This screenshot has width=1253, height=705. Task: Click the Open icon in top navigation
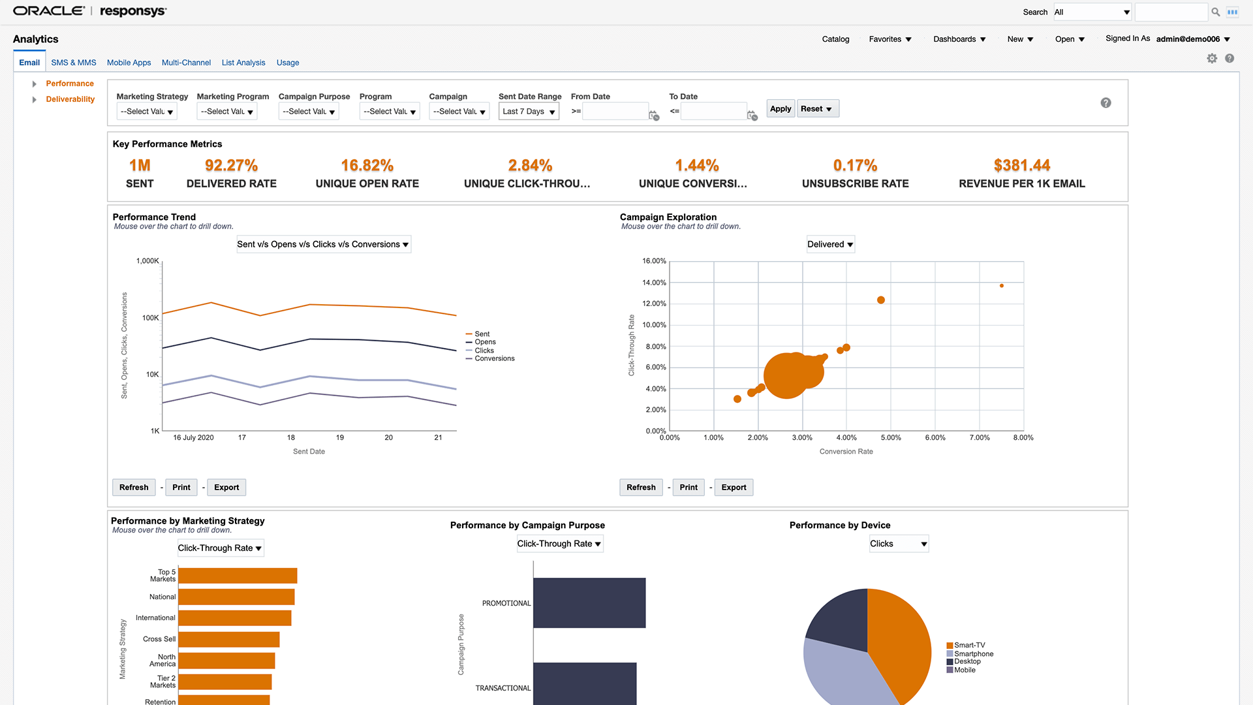click(x=1069, y=39)
